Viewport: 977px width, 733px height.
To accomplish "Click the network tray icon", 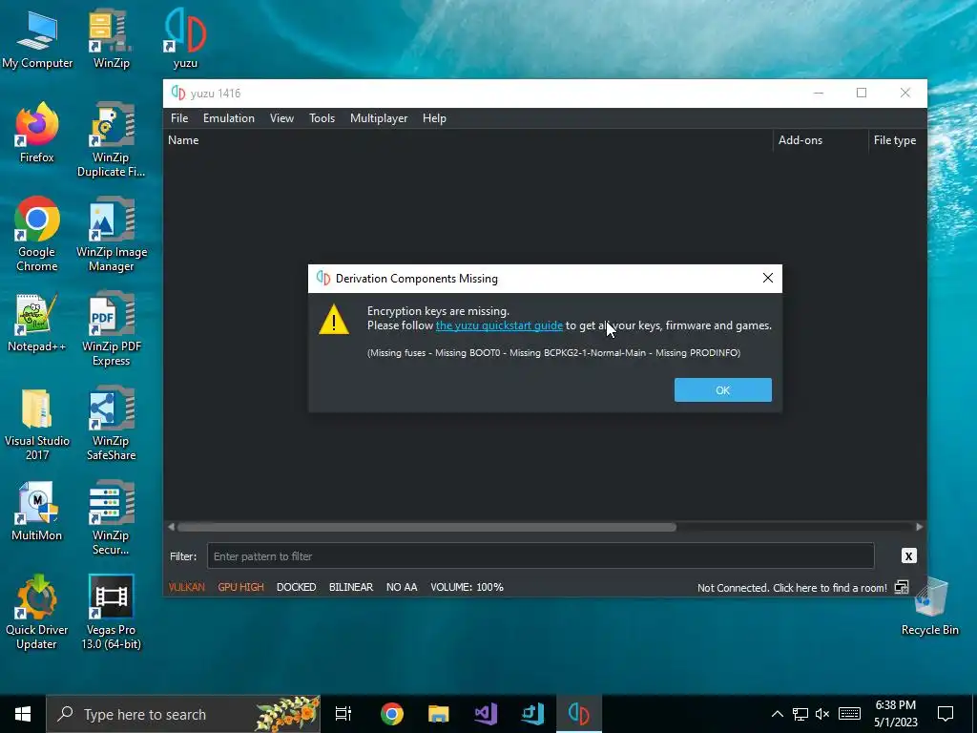I will (800, 714).
